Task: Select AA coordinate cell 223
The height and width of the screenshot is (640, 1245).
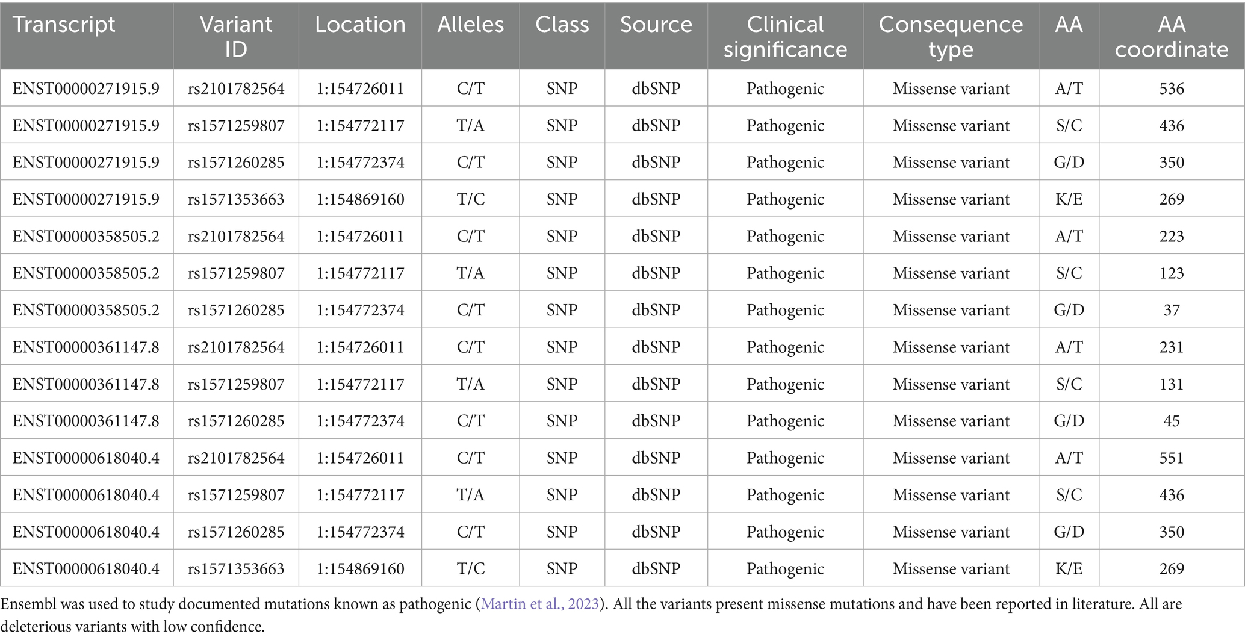Action: pos(1171,236)
